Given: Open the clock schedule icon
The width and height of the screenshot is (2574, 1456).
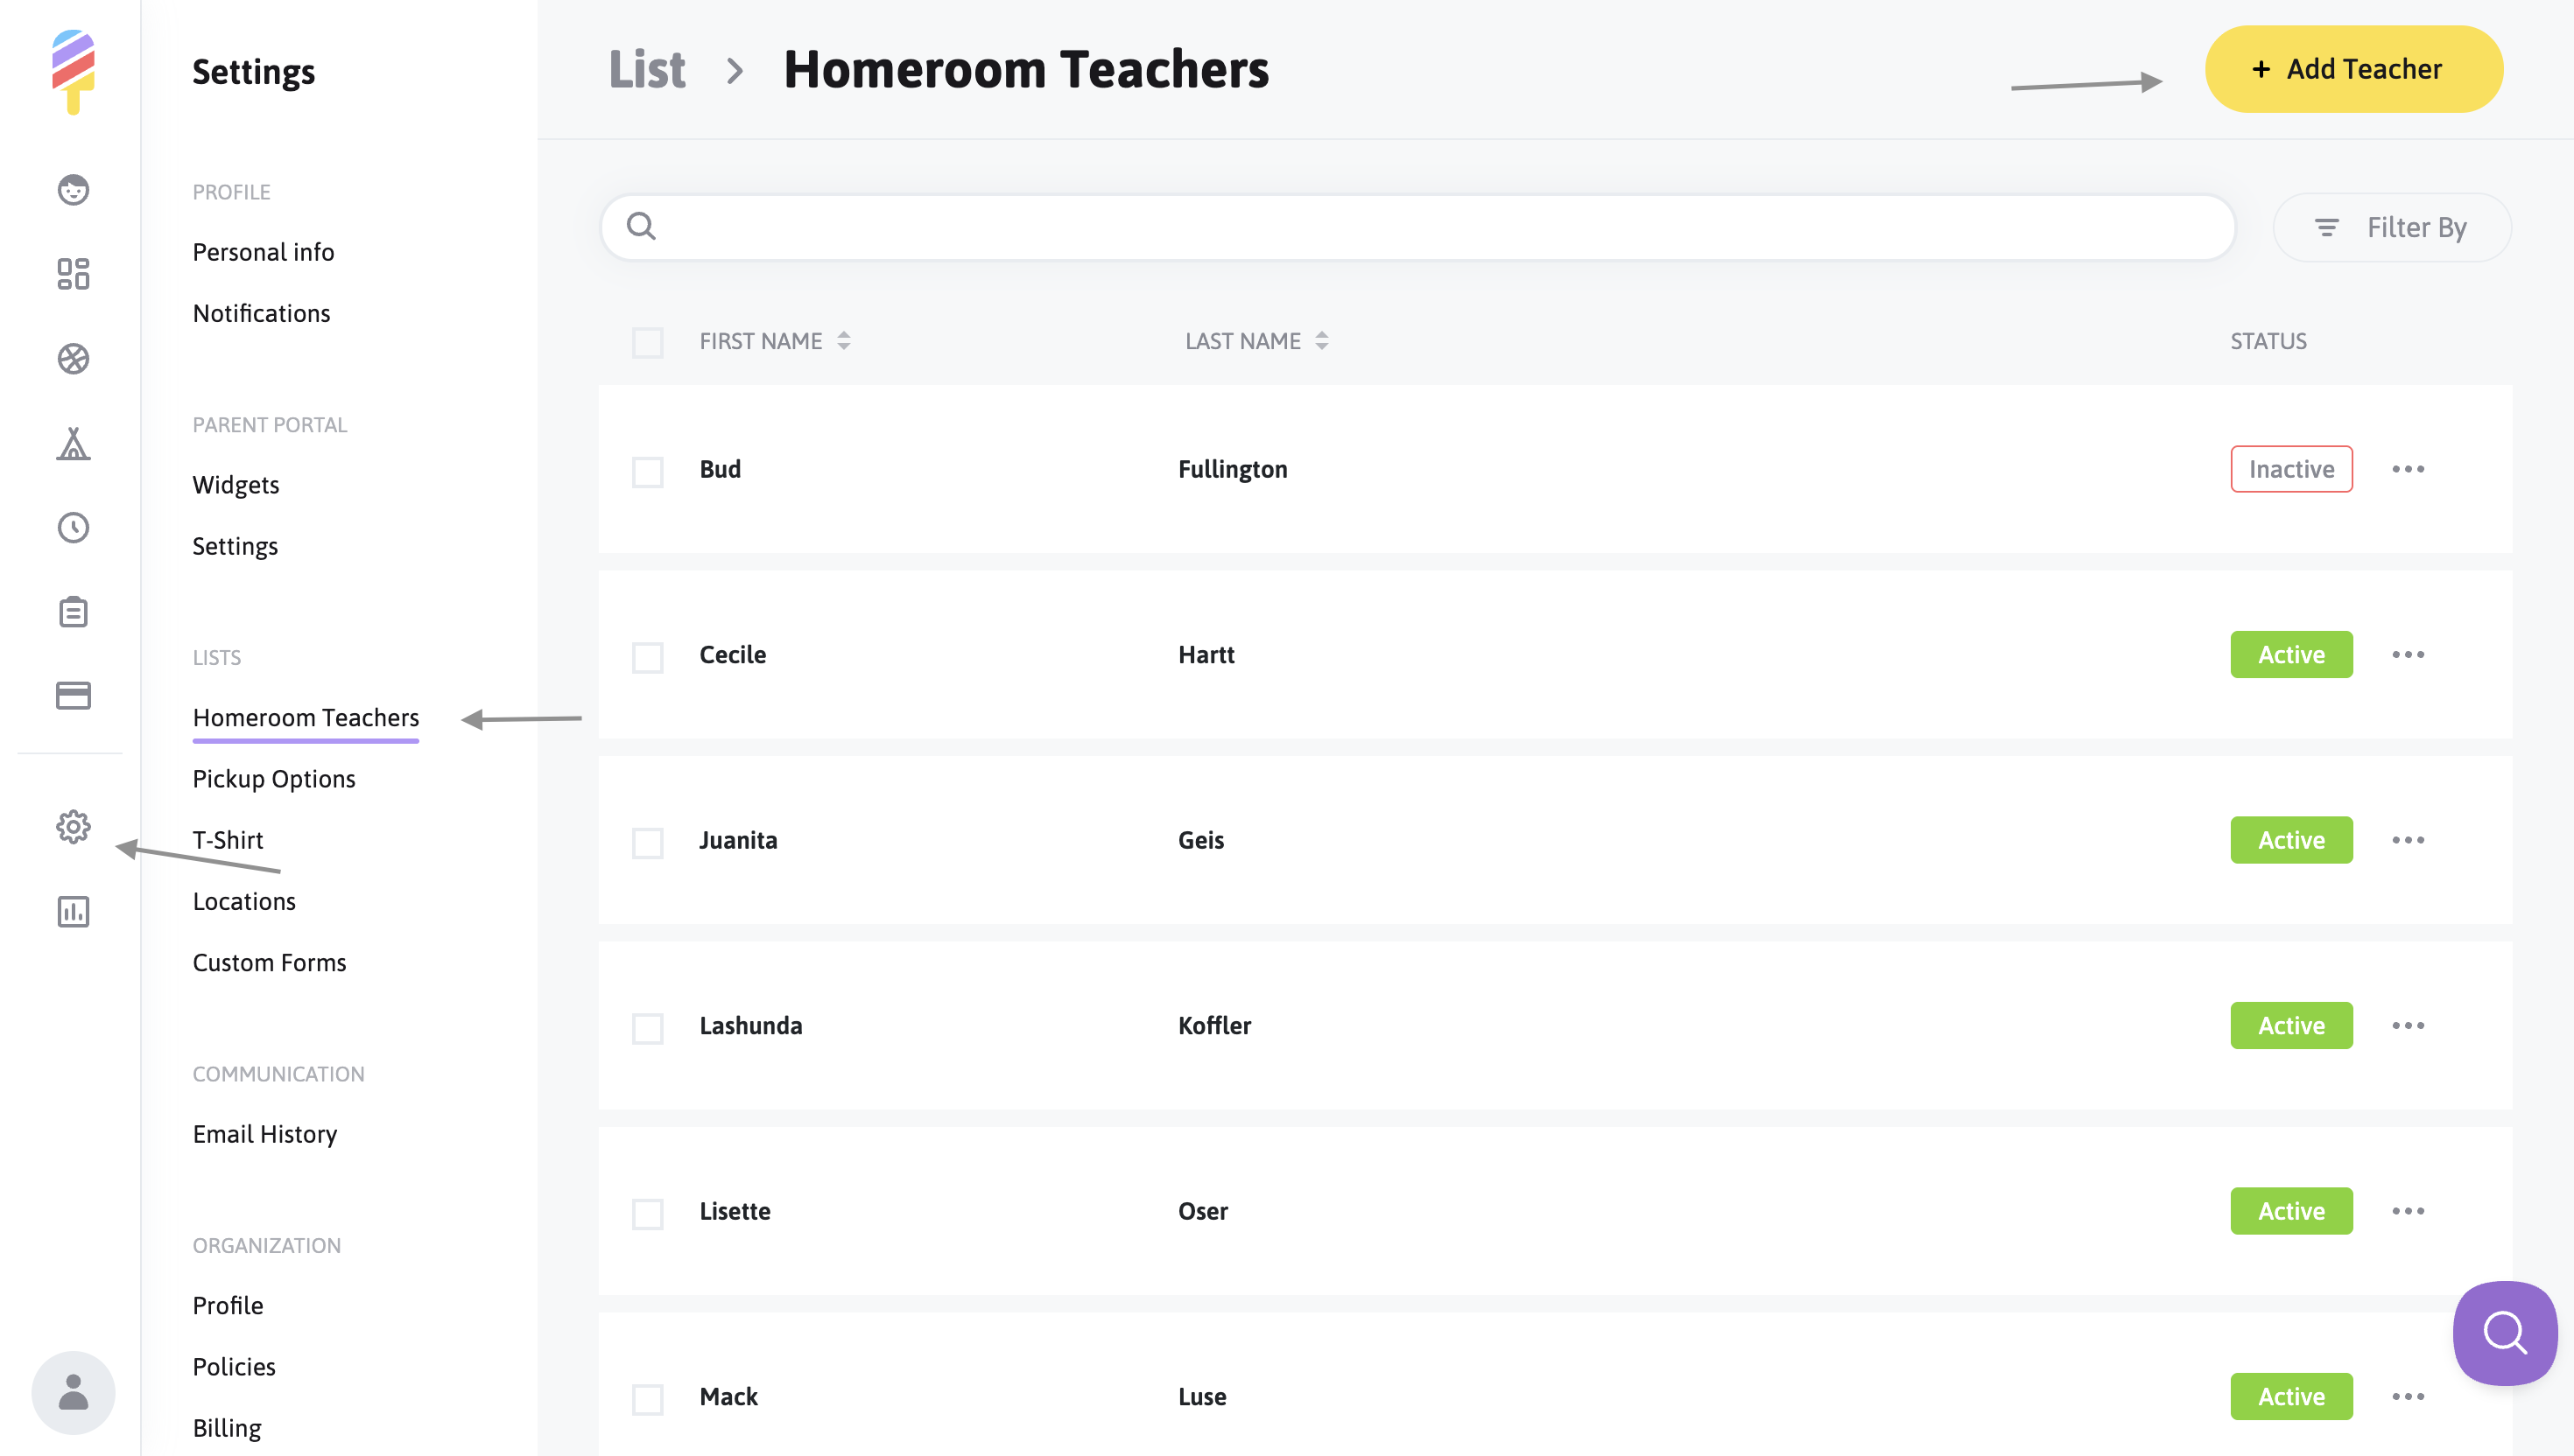Looking at the screenshot, I should 73,527.
